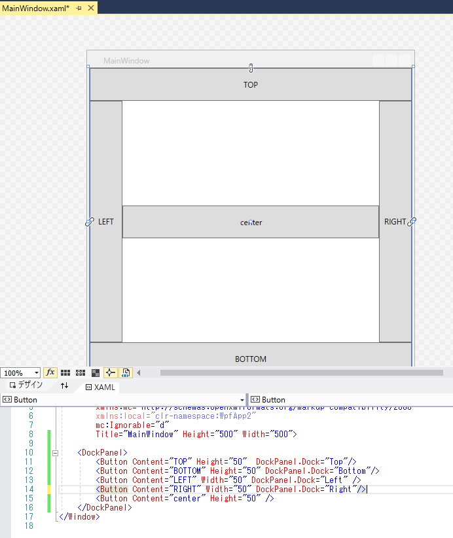Click Content="center" in line 15

(x=169, y=498)
